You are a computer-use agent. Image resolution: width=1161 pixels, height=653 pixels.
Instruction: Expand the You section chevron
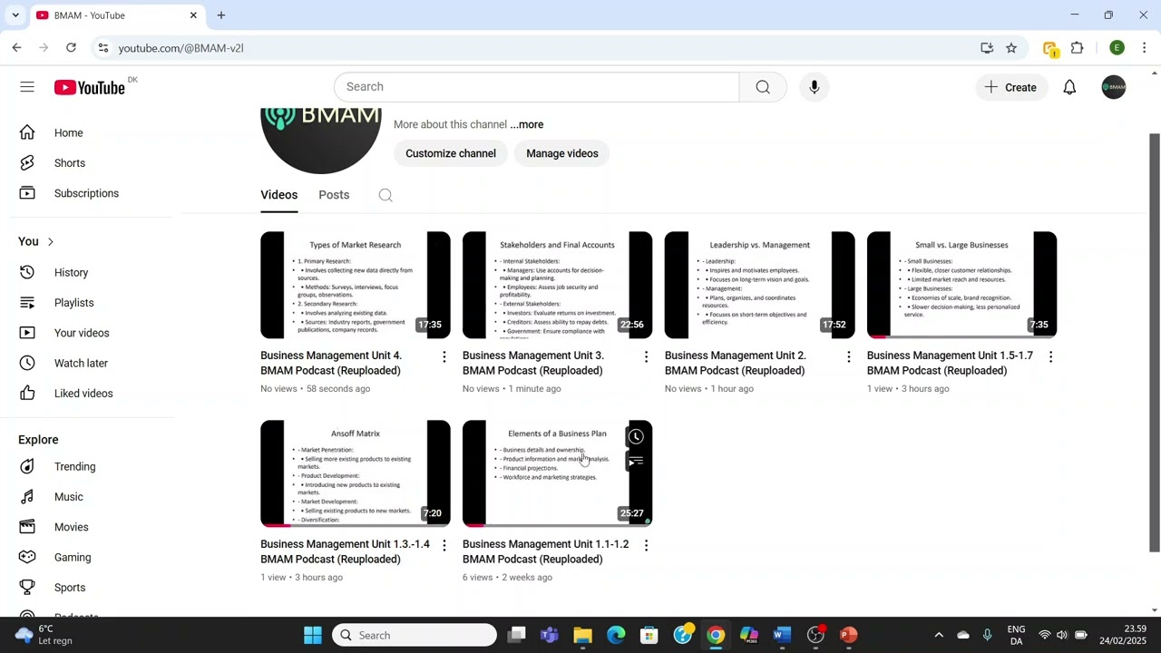[51, 242]
